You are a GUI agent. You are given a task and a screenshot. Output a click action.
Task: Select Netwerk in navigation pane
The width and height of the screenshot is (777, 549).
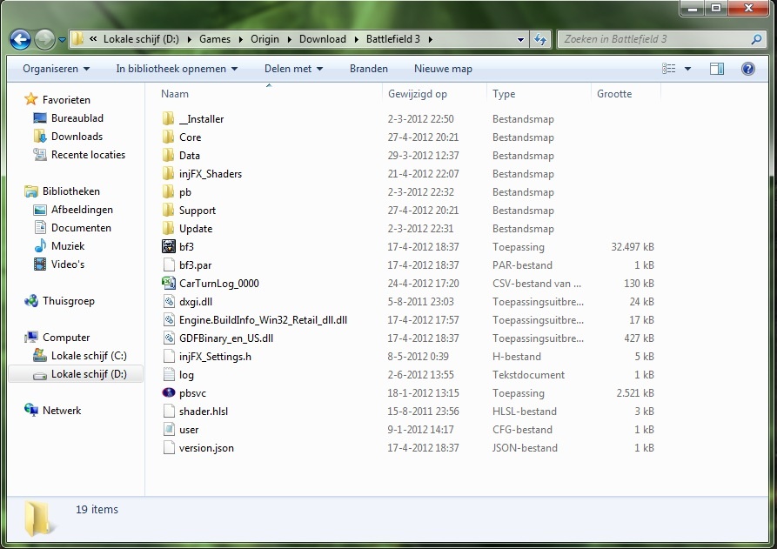pyautogui.click(x=62, y=412)
